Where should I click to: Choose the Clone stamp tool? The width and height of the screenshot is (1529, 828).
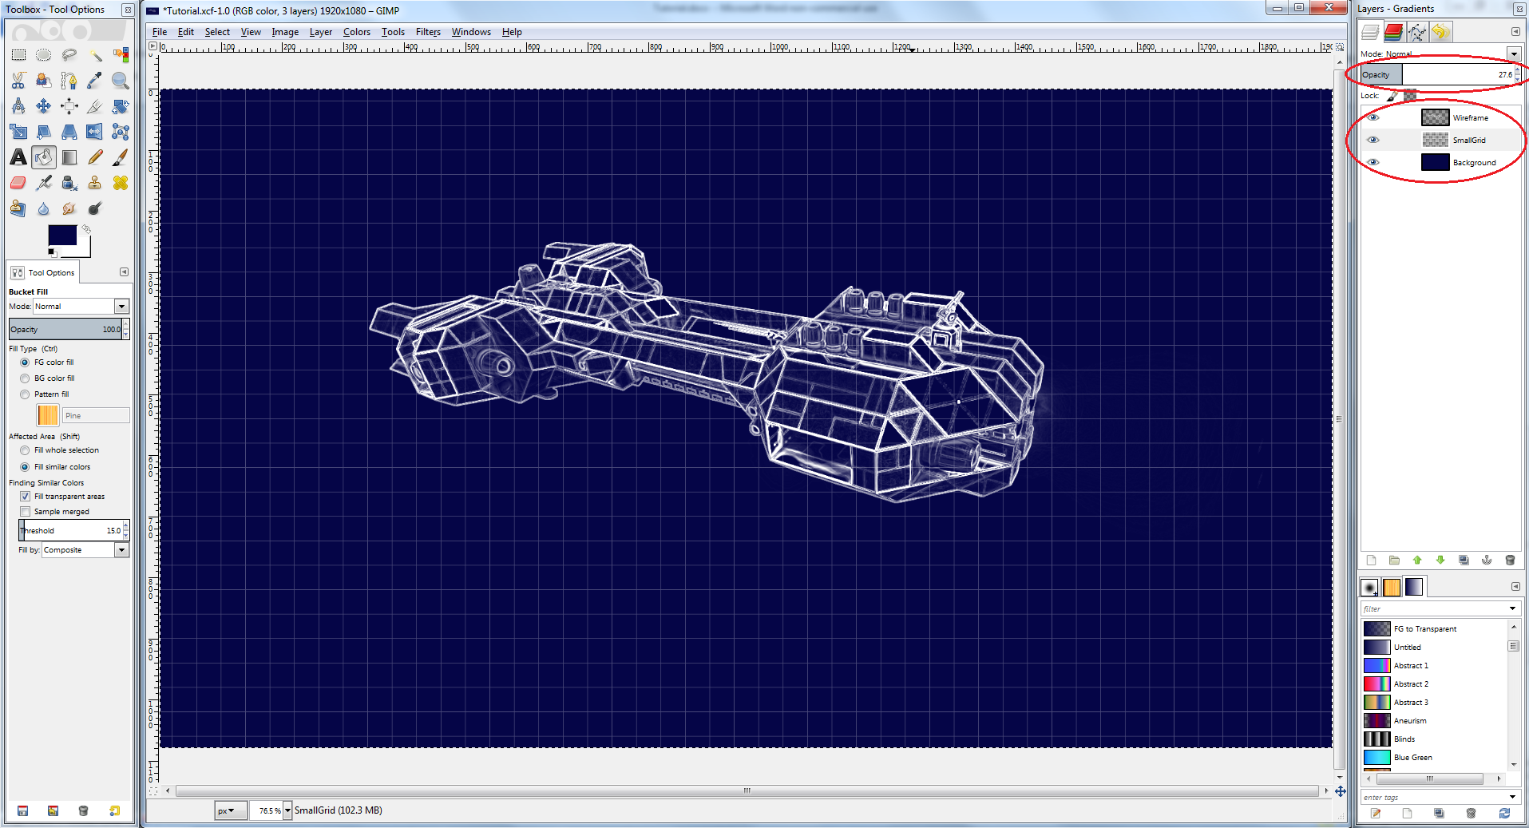[x=95, y=183]
